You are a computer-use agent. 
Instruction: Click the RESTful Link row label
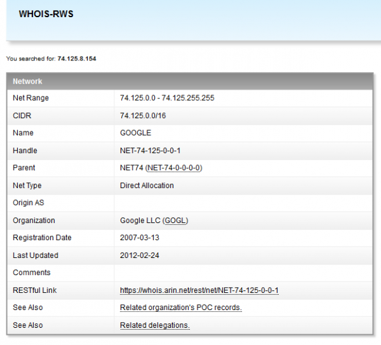pos(36,291)
